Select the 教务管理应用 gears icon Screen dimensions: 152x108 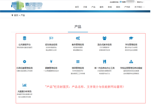[78, 38]
